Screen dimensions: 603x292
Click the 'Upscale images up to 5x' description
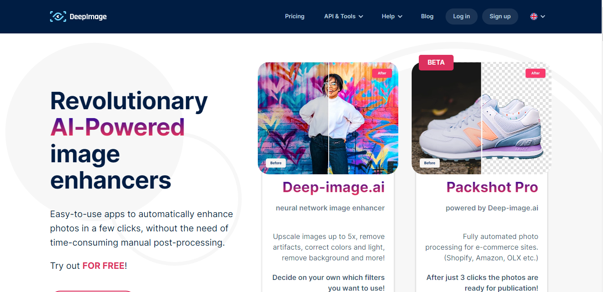click(329, 247)
